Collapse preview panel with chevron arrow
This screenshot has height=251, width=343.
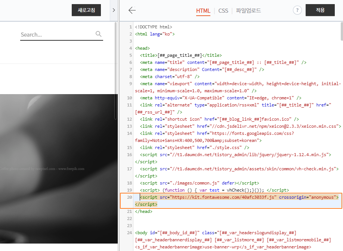(114, 10)
